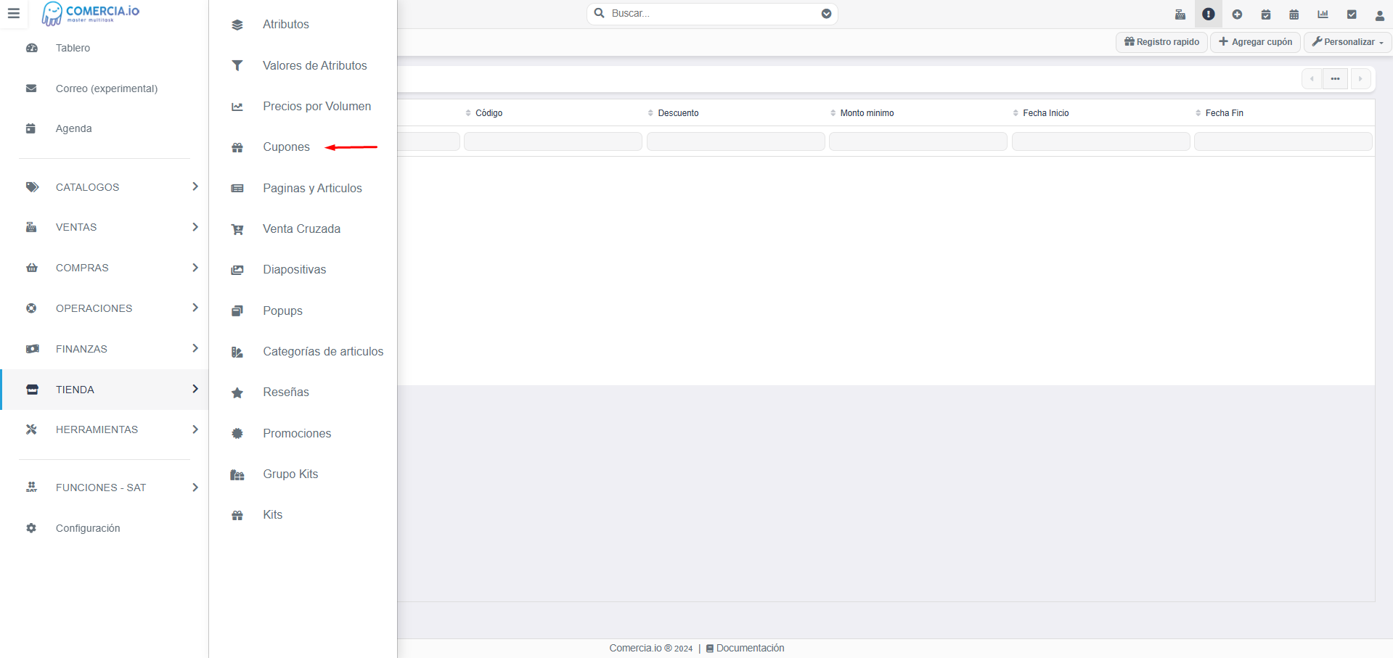Screen dimensions: 1393x658
Task: Click the Atributos layers icon
Action: 237,25
